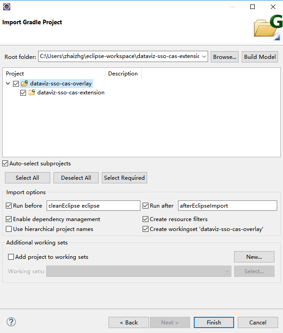The height and width of the screenshot is (333, 283).
Task: Click the Select All button
Action: coord(27,178)
